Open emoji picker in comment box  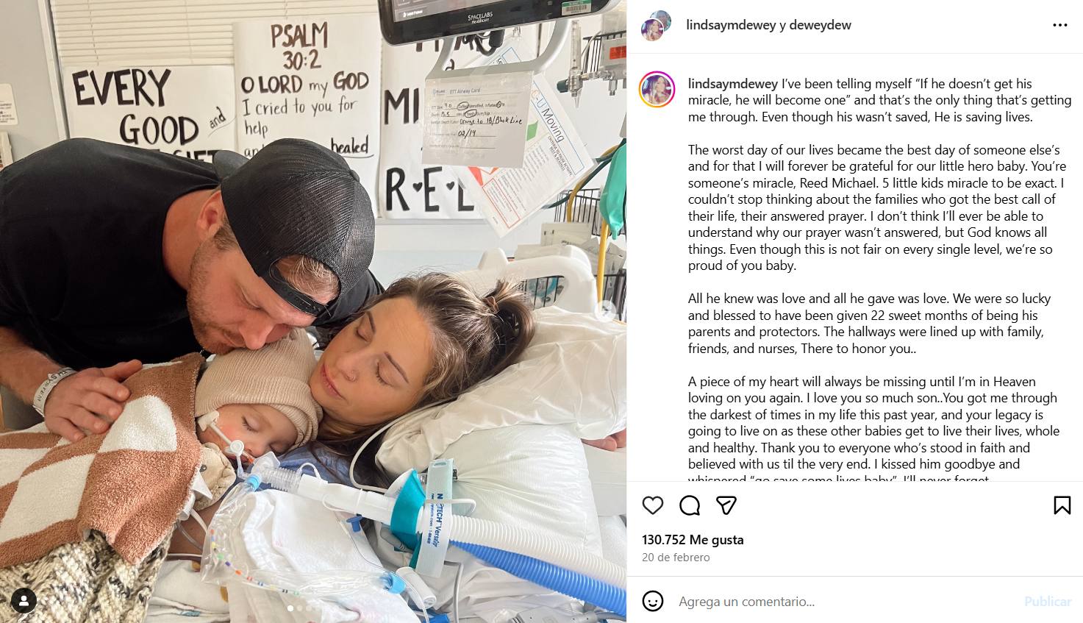(653, 601)
